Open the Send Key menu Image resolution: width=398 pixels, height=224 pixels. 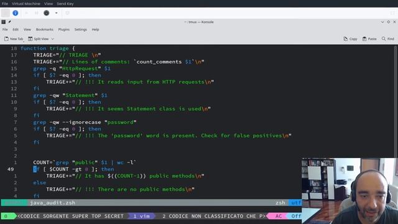(x=65, y=4)
